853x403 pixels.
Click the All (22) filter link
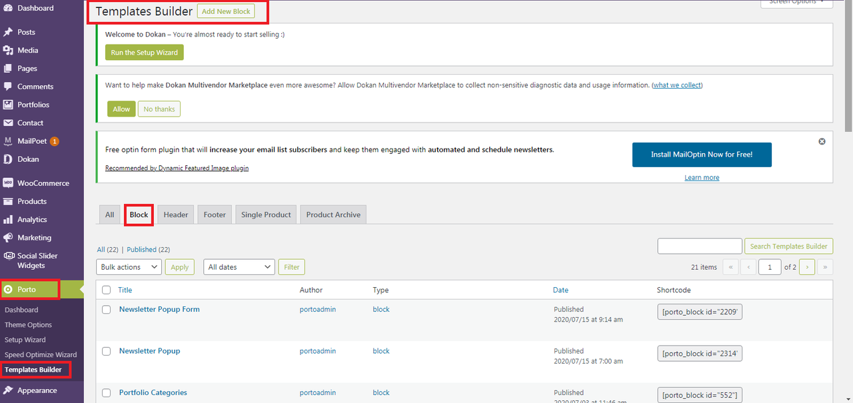pyautogui.click(x=107, y=249)
